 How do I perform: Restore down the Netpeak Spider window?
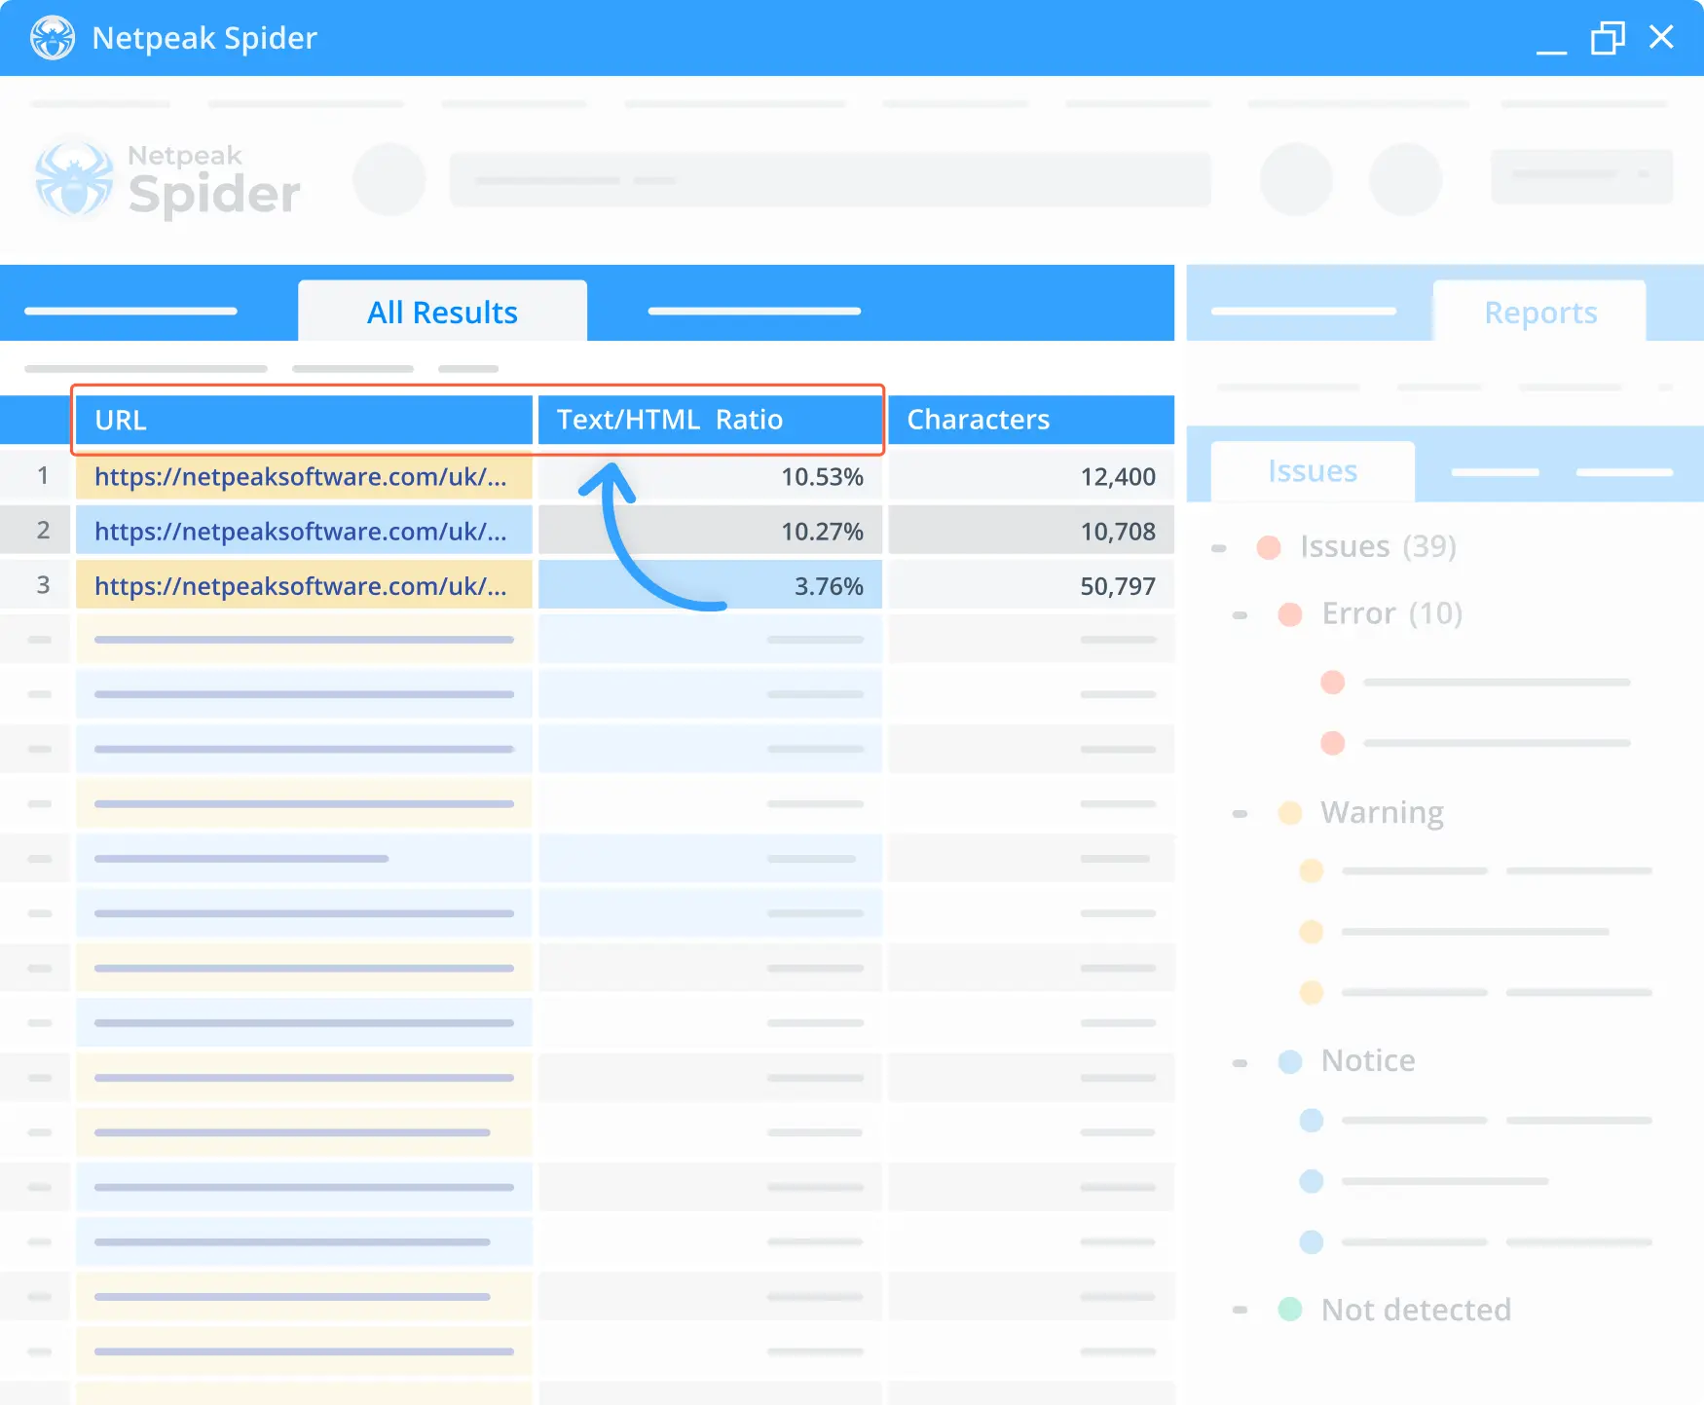(x=1608, y=38)
